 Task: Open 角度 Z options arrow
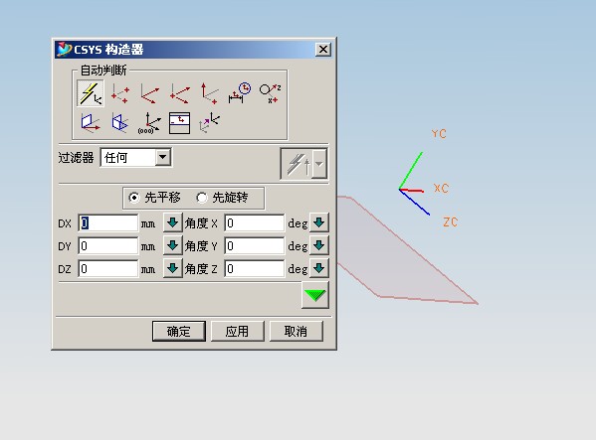click(x=319, y=268)
